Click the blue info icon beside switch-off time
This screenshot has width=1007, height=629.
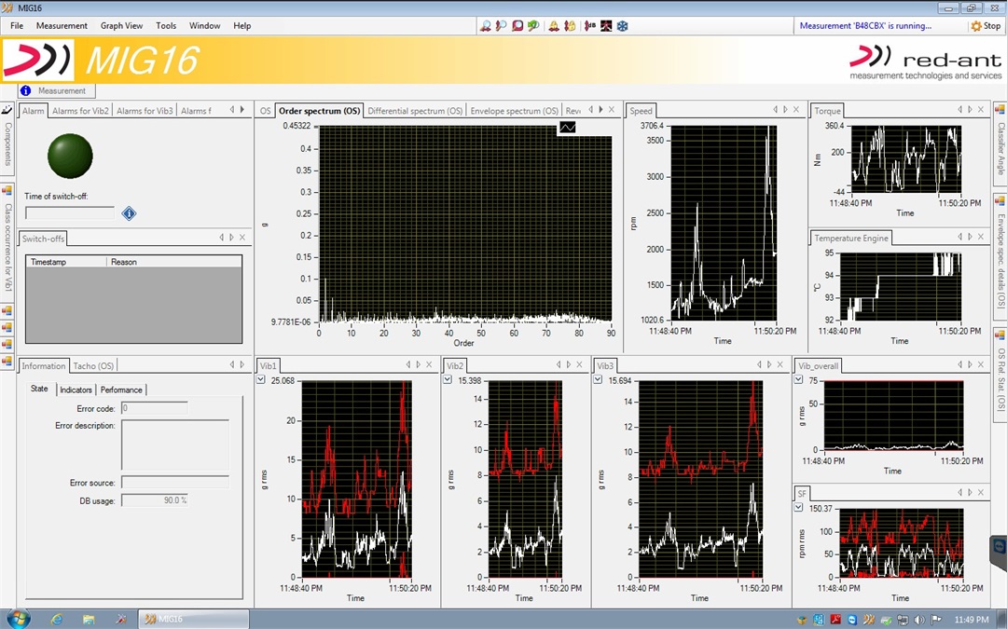pyautogui.click(x=129, y=213)
